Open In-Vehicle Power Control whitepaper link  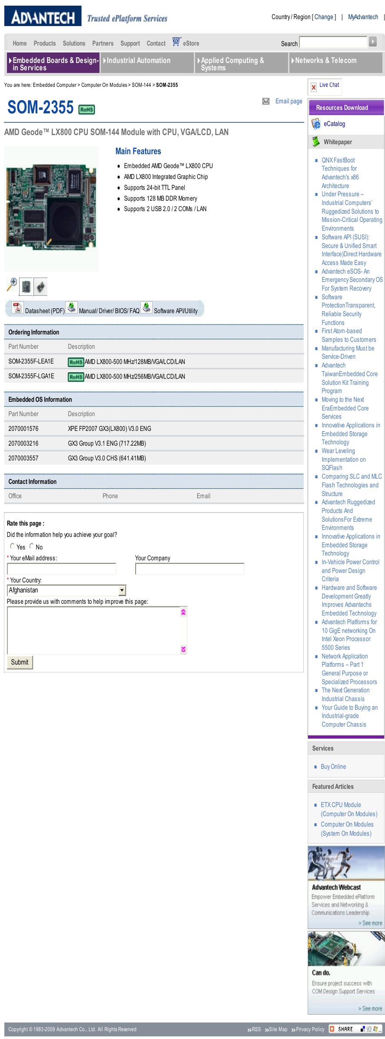[350, 570]
